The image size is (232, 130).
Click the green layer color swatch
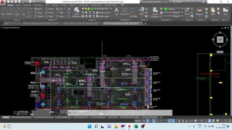coord(92,9)
